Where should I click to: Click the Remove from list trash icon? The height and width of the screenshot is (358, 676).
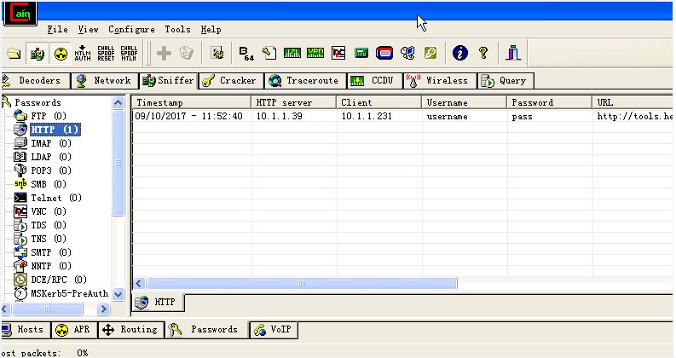[x=186, y=54]
